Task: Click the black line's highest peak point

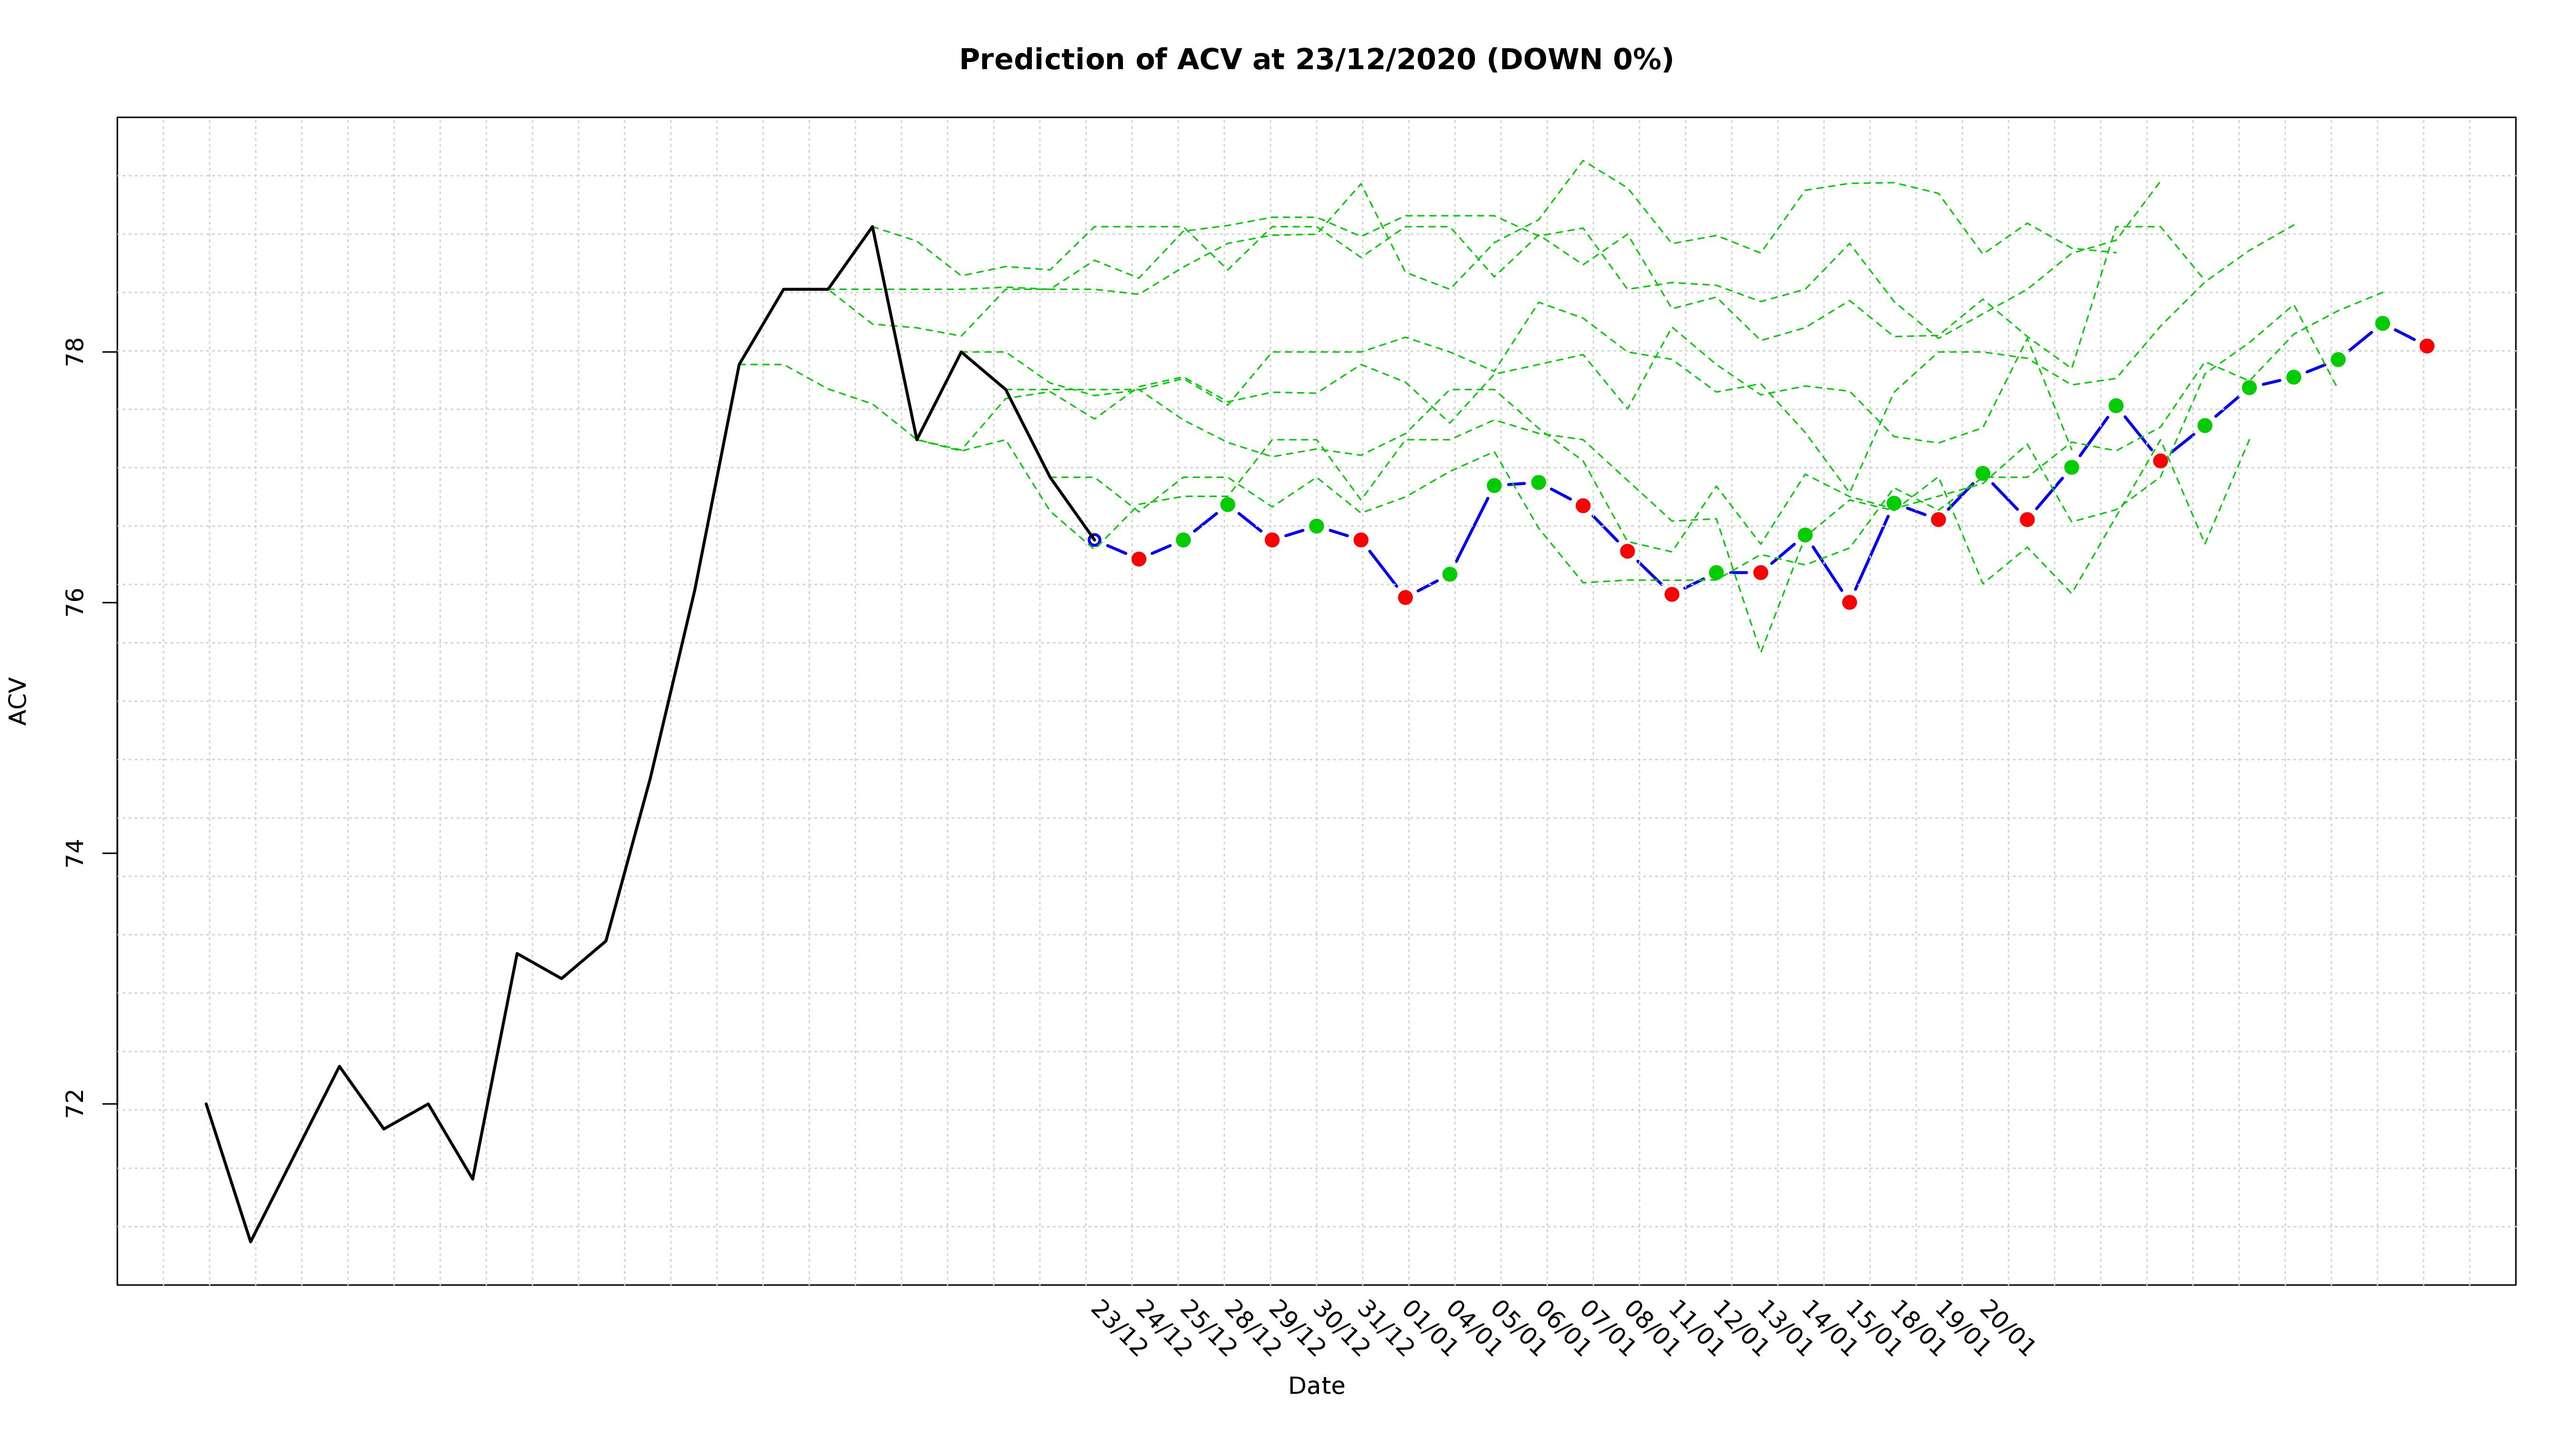Action: (872, 227)
